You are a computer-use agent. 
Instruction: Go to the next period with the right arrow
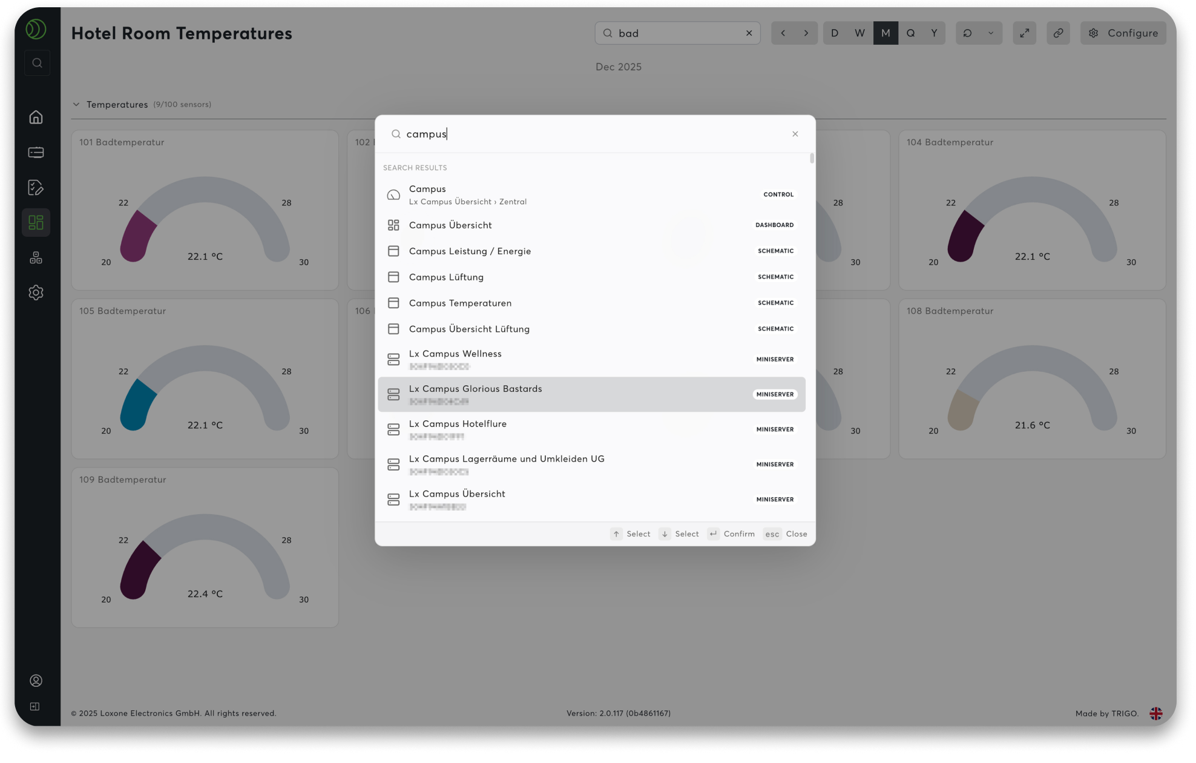coord(806,33)
